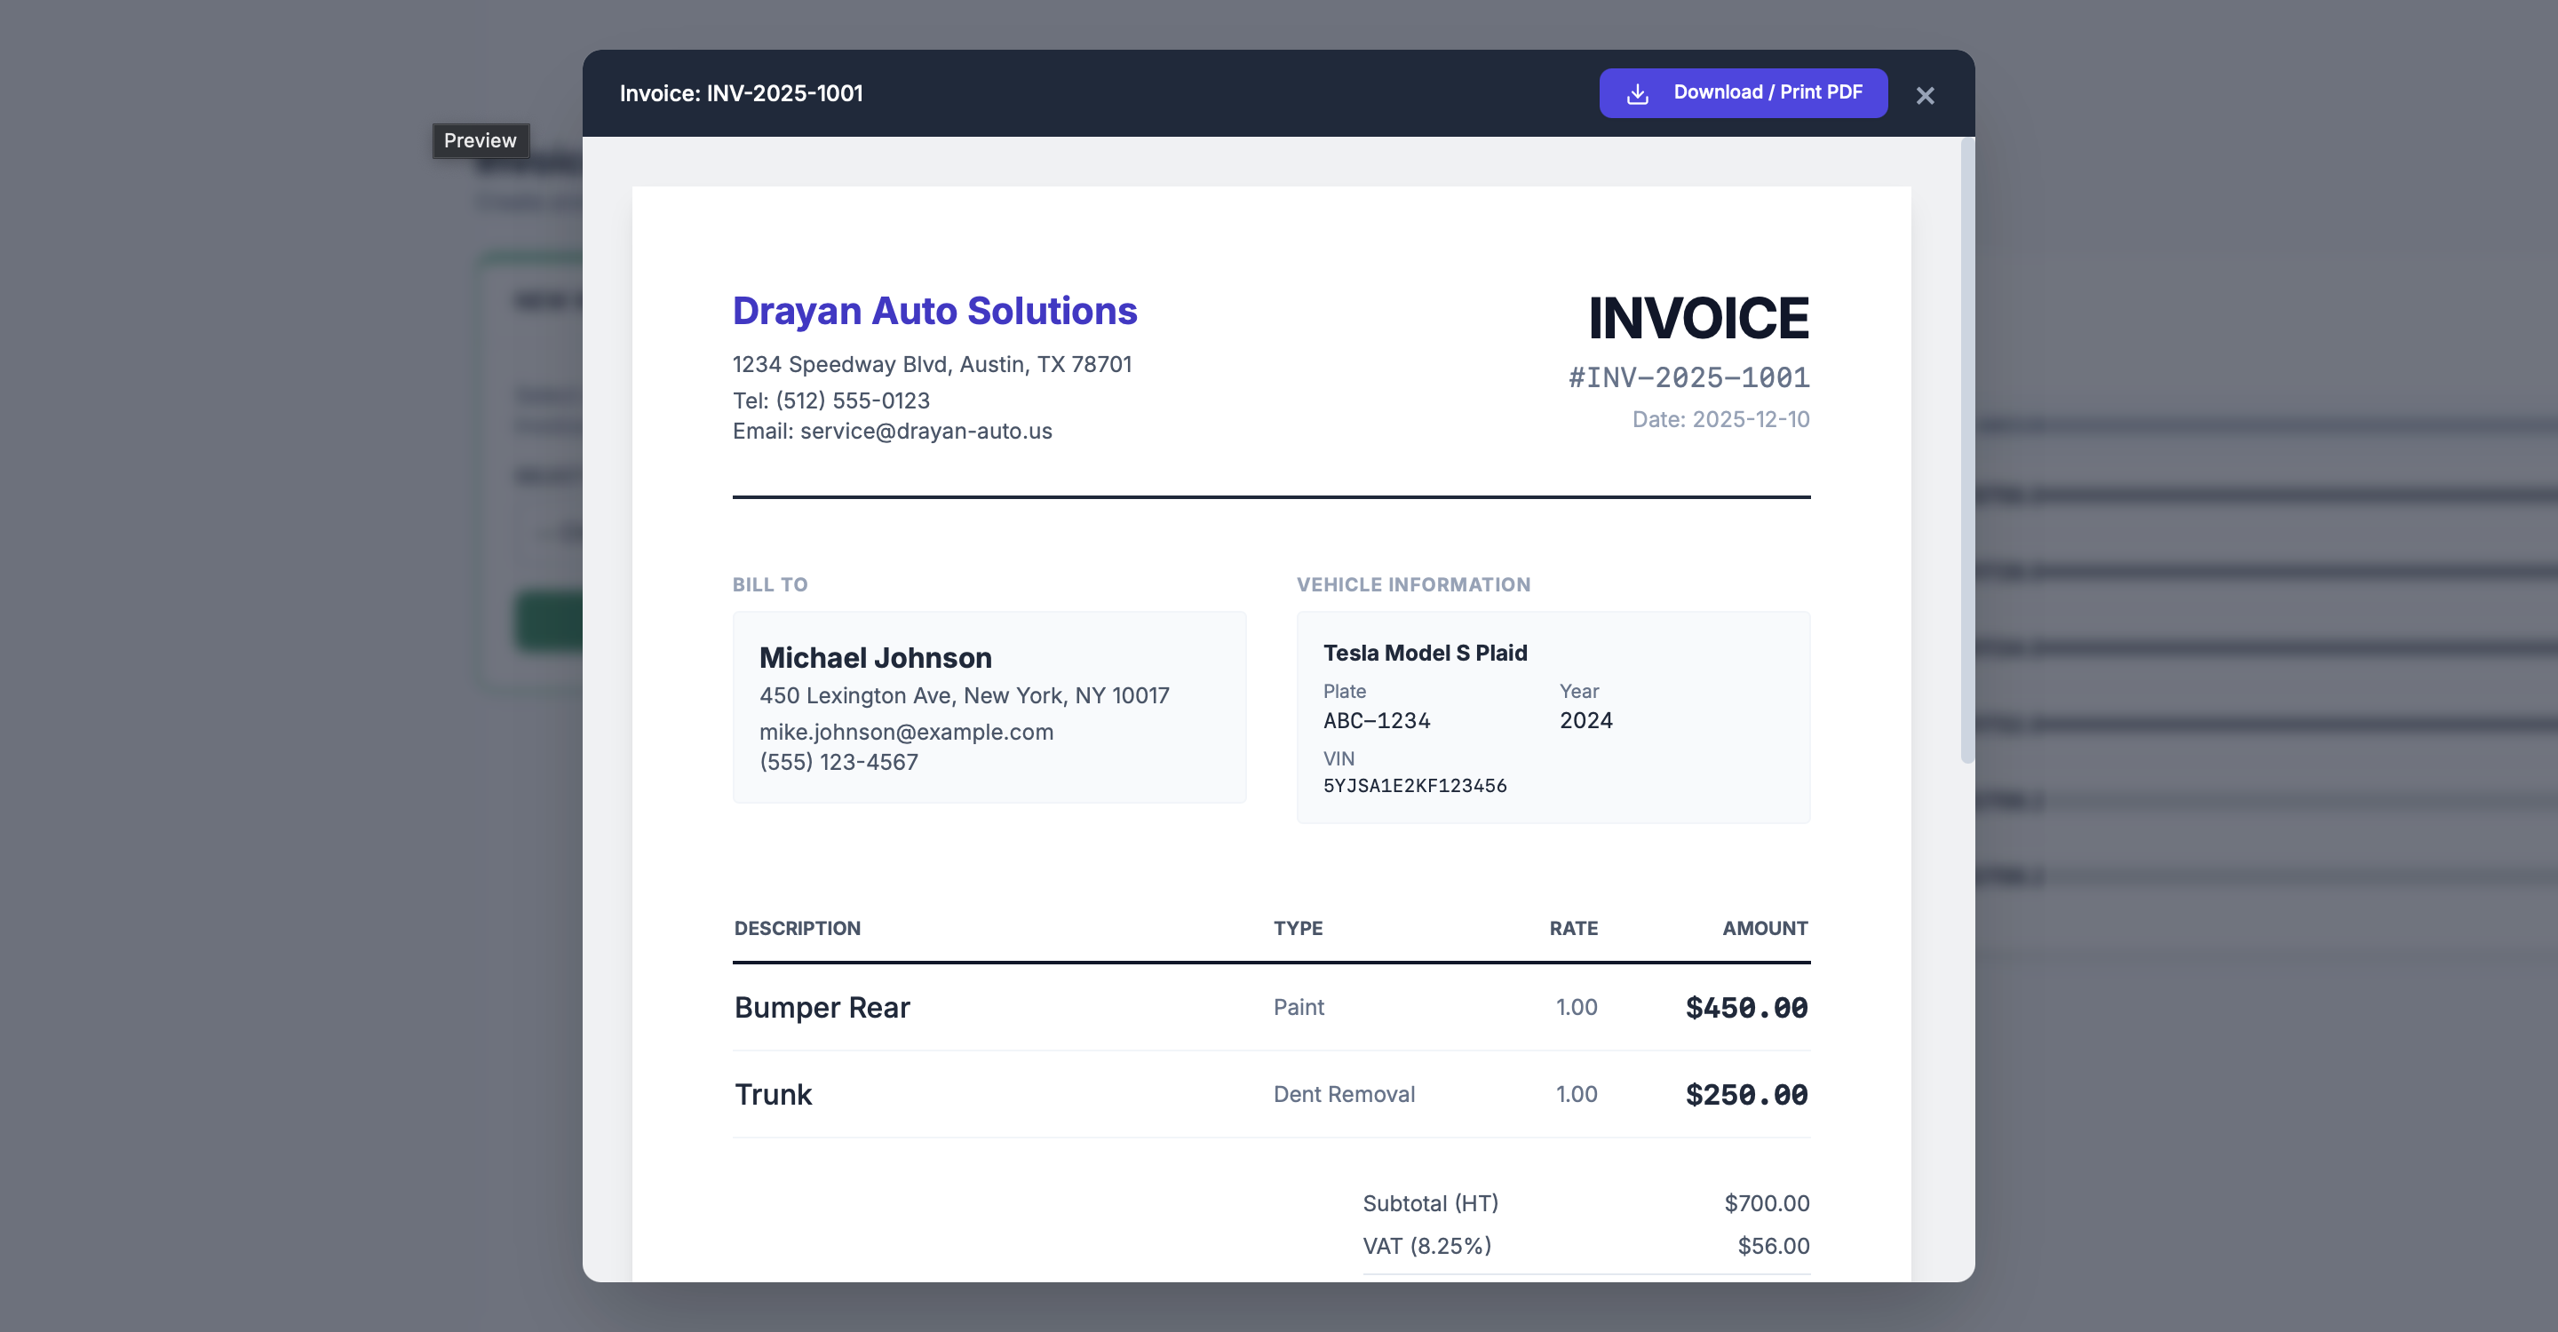Click the service@drayan-auto.us email line
This screenshot has width=2558, height=1332.
click(x=893, y=431)
